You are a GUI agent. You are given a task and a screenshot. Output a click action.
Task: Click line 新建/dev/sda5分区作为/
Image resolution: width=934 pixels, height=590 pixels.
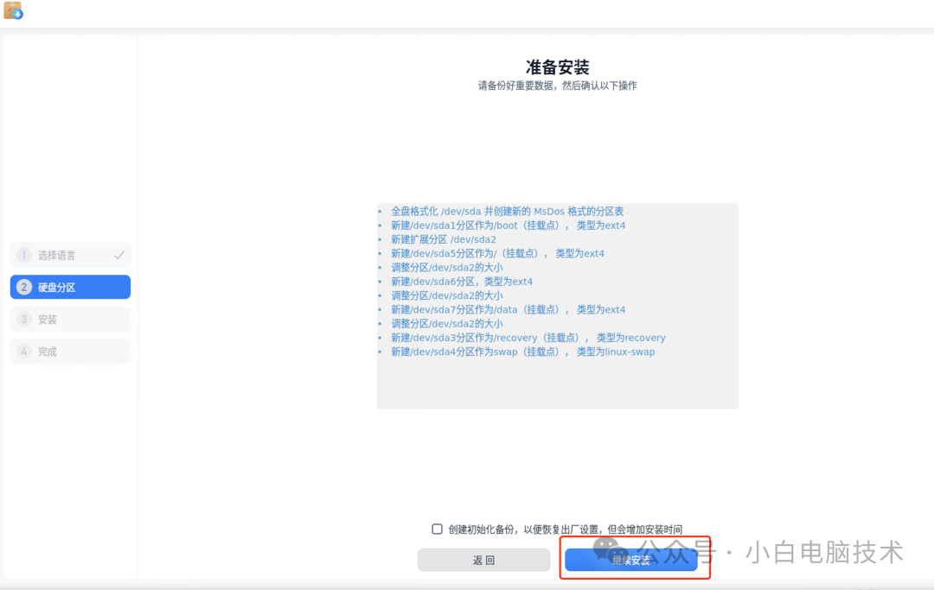497,253
